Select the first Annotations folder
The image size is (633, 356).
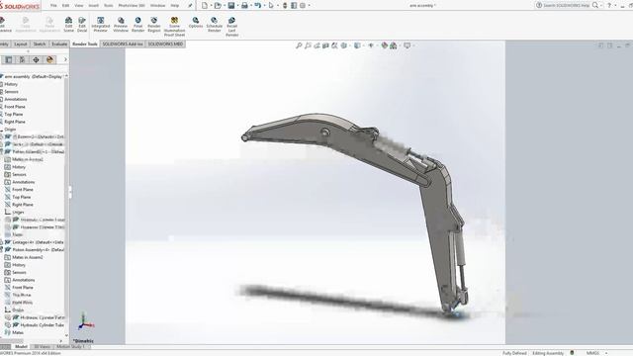click(x=16, y=99)
